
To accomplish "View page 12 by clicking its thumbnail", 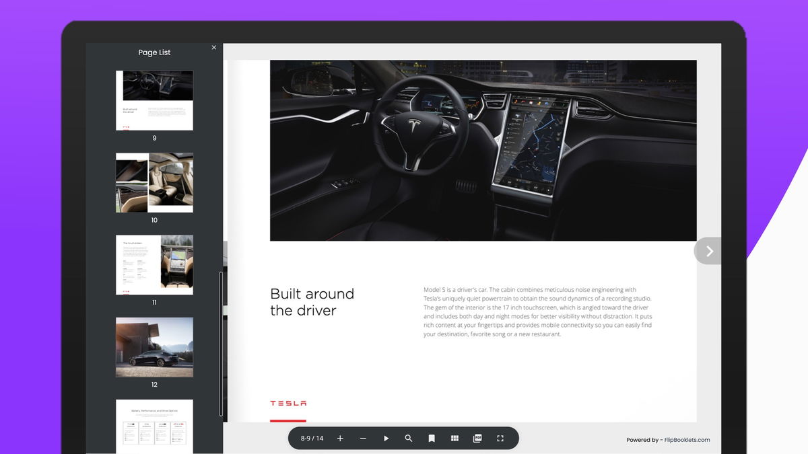I will coord(154,346).
